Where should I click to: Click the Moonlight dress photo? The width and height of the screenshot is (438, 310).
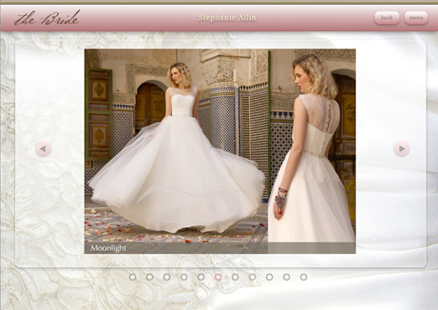[220, 151]
